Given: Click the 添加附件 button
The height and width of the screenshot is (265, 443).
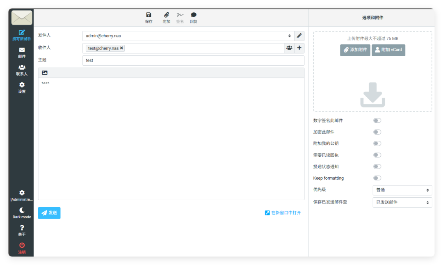Looking at the screenshot, I should click(355, 50).
